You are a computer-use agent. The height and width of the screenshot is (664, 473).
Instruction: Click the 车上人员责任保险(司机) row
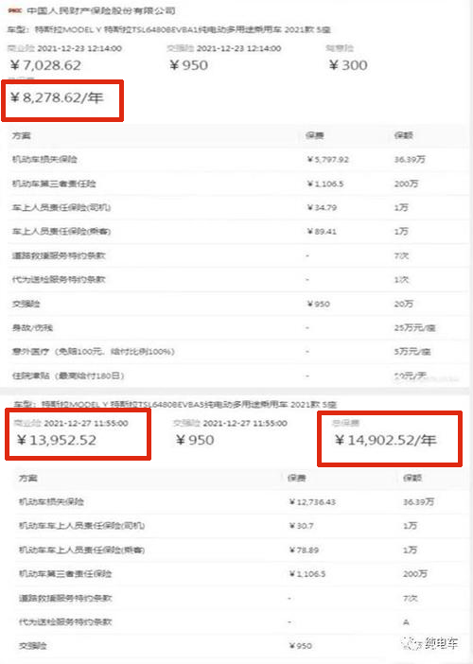(x=237, y=207)
